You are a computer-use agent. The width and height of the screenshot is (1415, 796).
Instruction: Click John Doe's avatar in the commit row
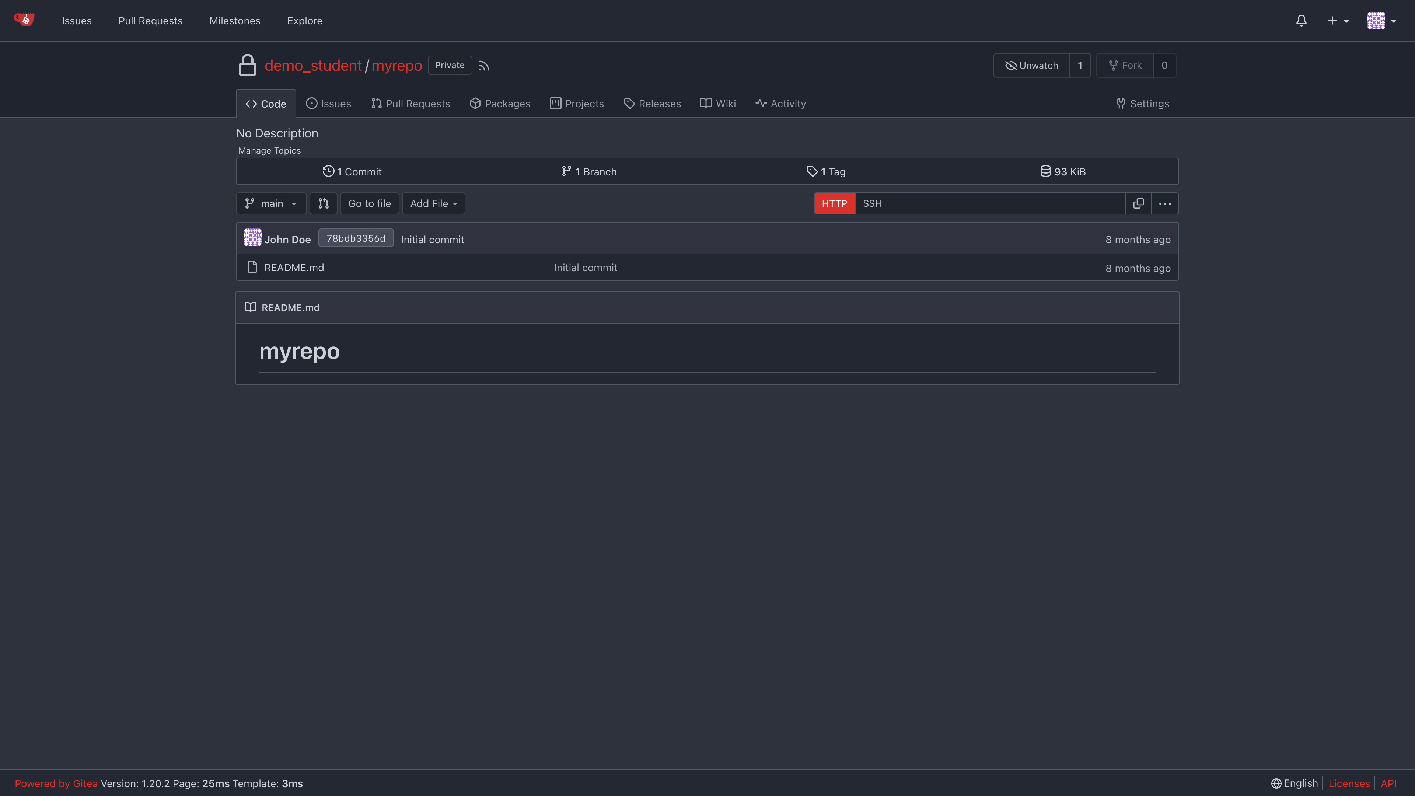pos(253,238)
